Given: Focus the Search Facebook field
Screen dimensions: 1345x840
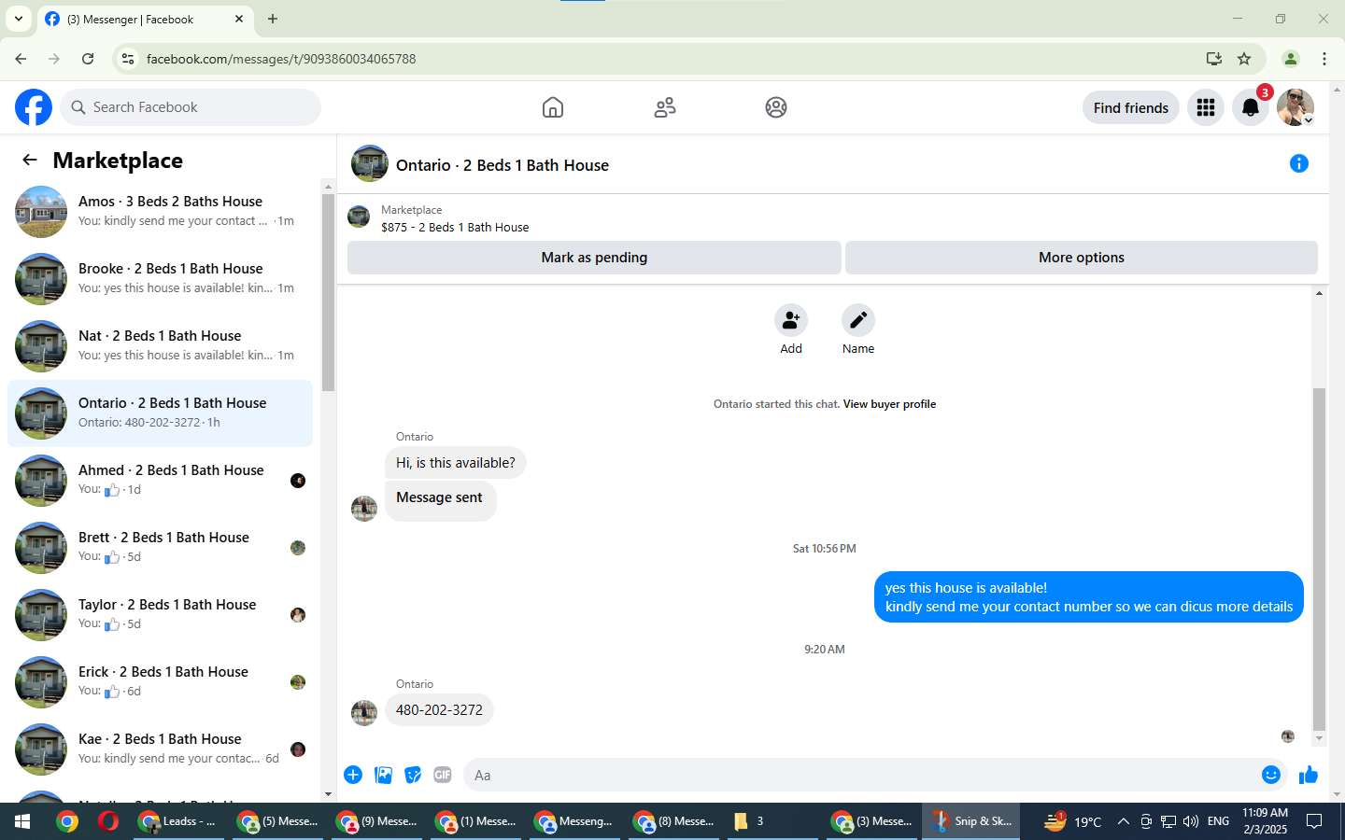Looking at the screenshot, I should pyautogui.click(x=191, y=107).
